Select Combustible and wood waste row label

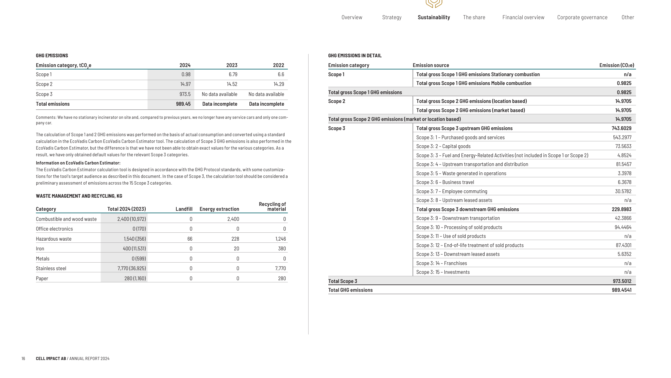coord(66,219)
